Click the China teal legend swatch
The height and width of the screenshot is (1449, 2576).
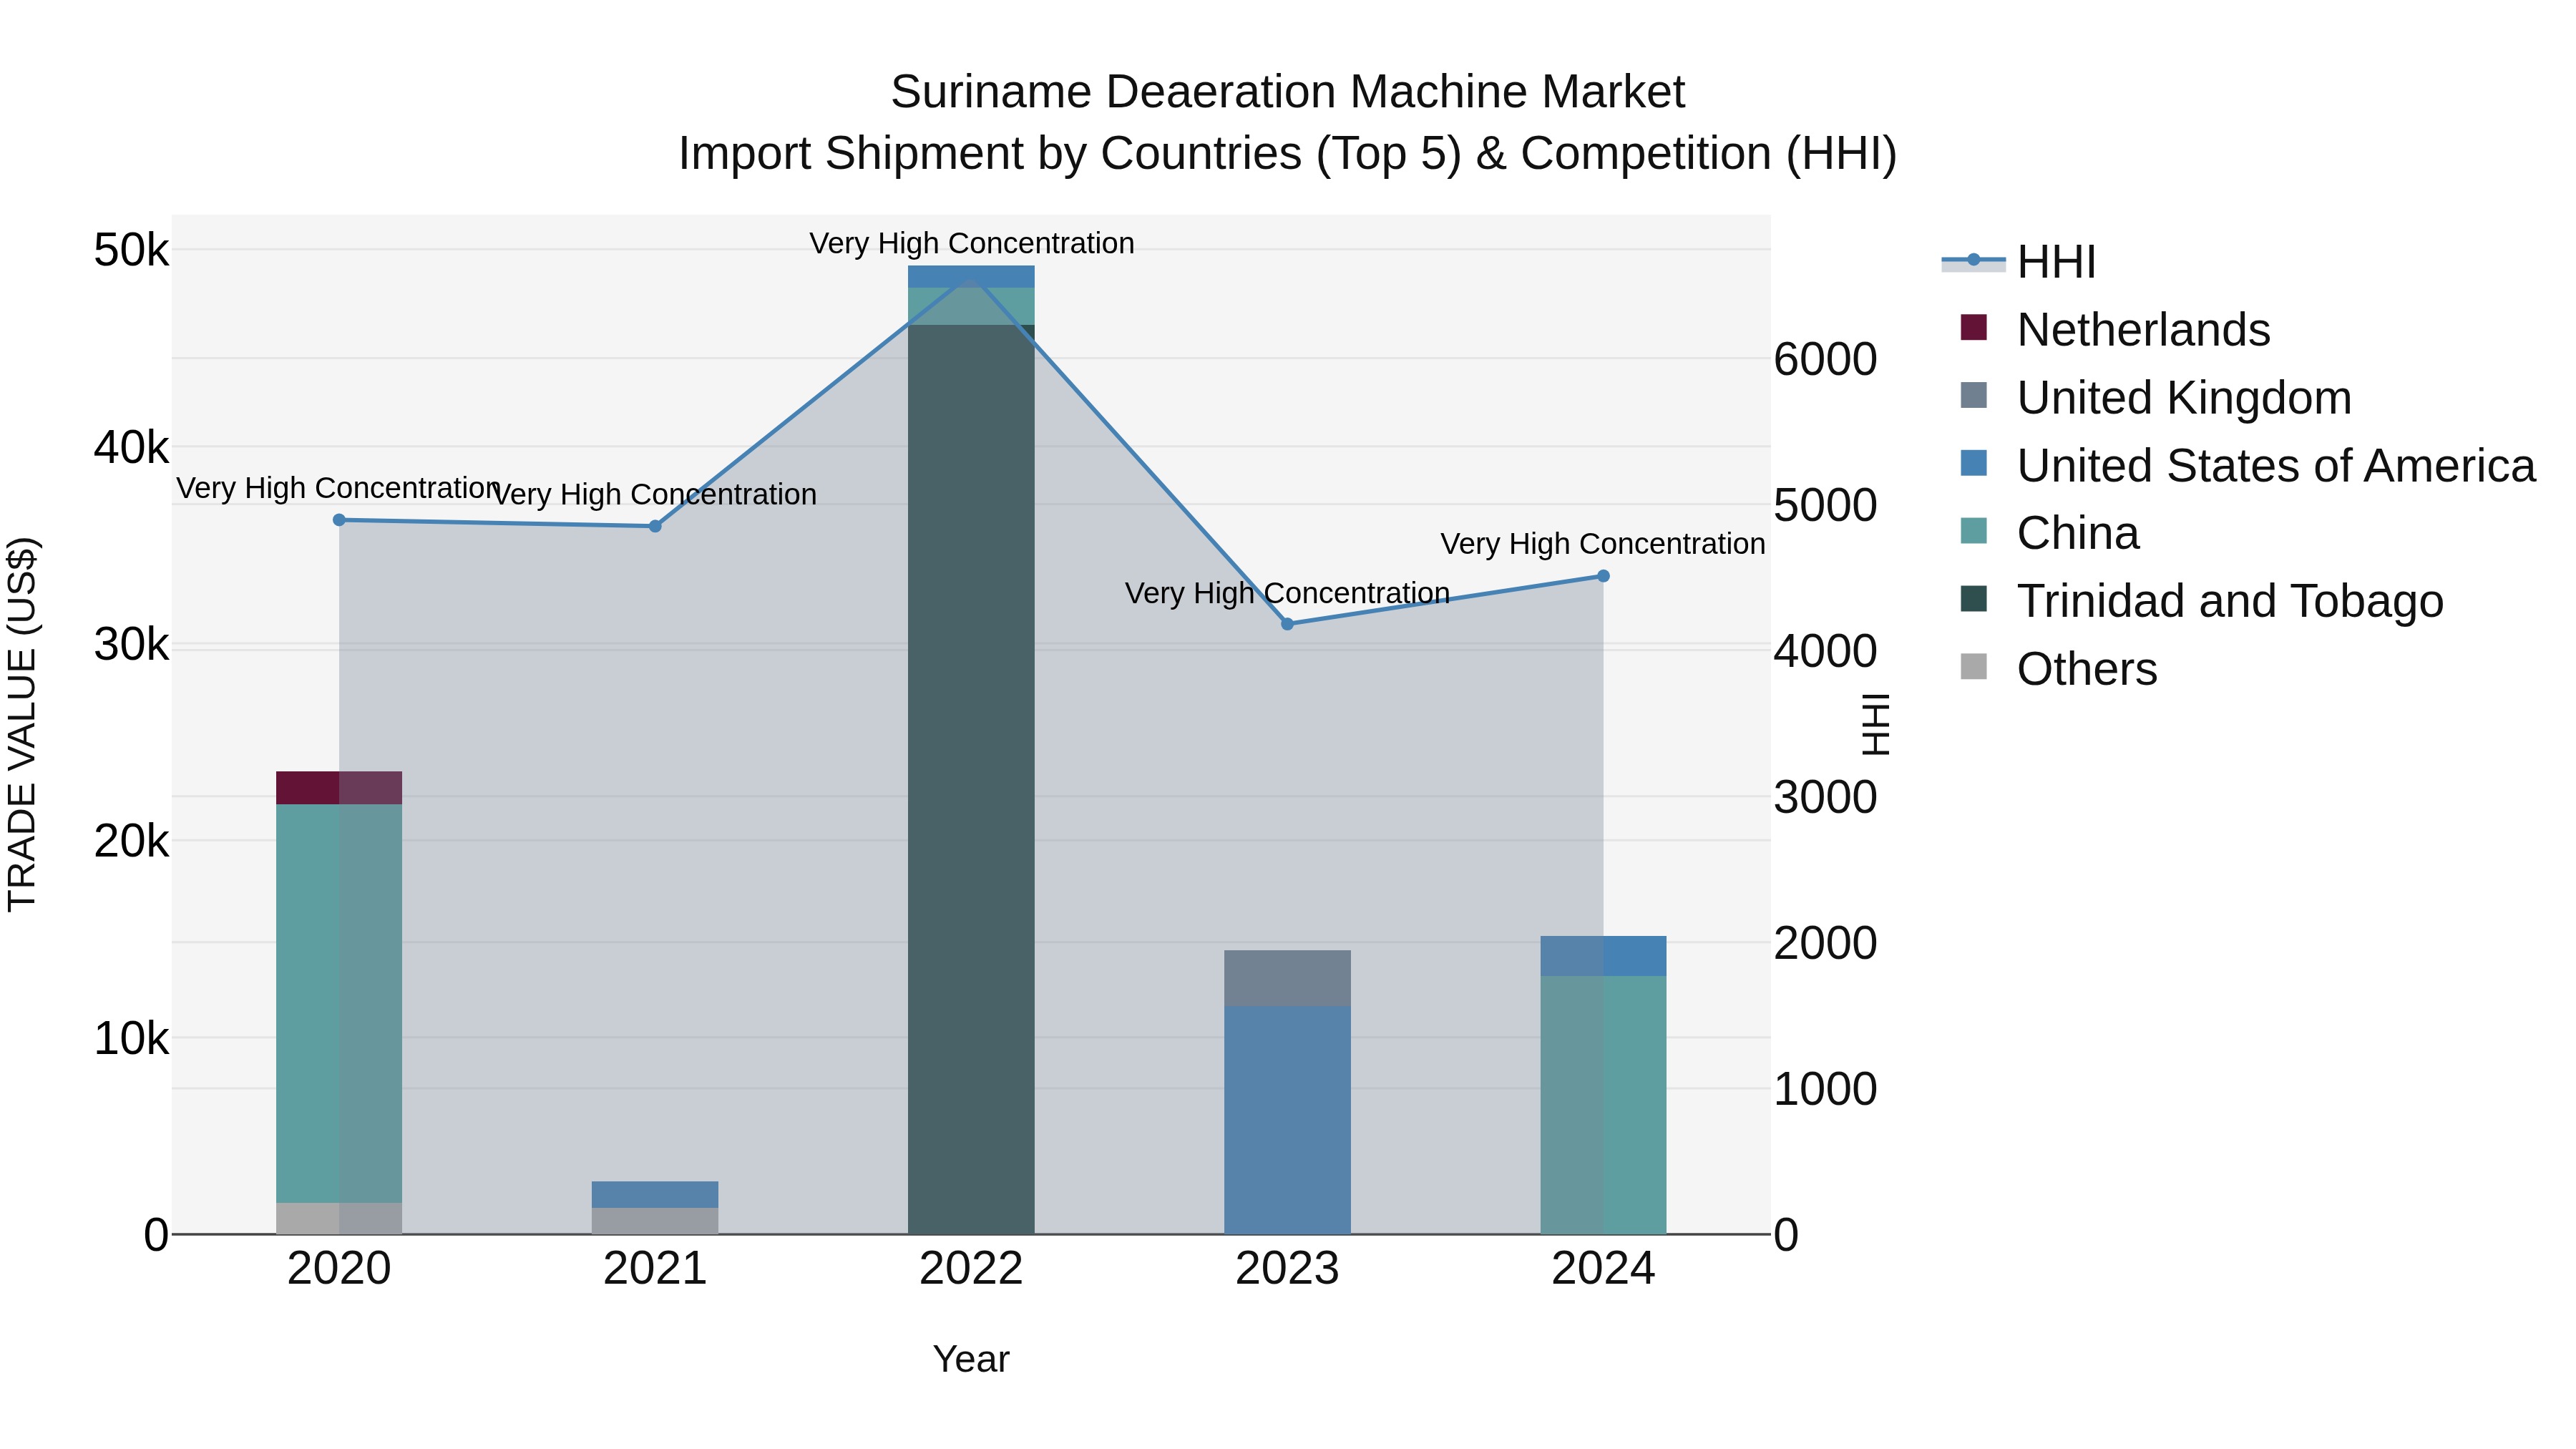(1974, 530)
